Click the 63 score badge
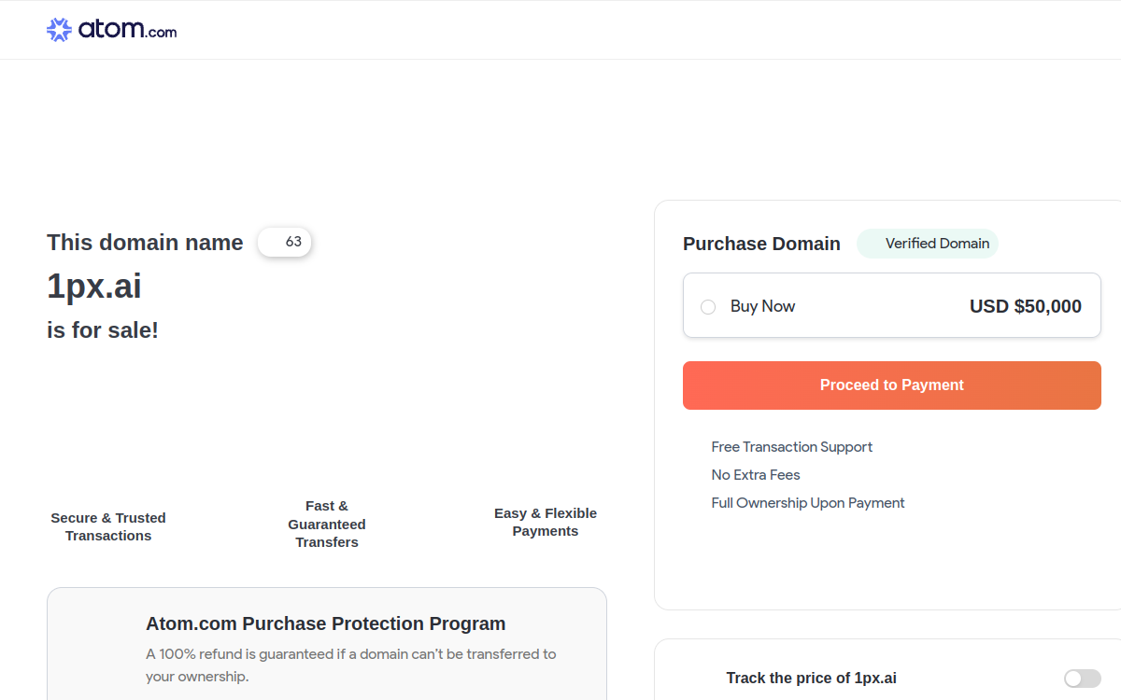This screenshot has width=1121, height=700. [285, 242]
